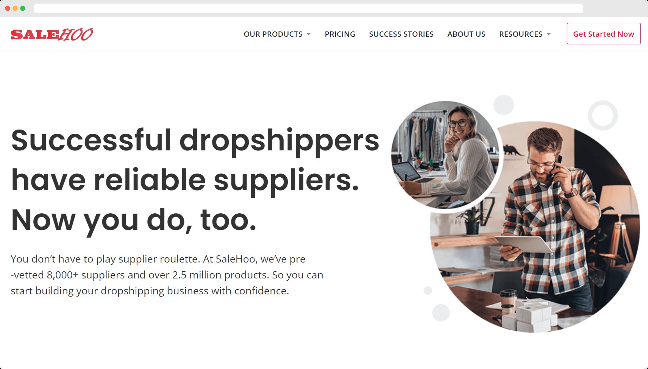This screenshot has width=648, height=369.
Task: Click the supplier roulette paragraph text
Action: 167,275
